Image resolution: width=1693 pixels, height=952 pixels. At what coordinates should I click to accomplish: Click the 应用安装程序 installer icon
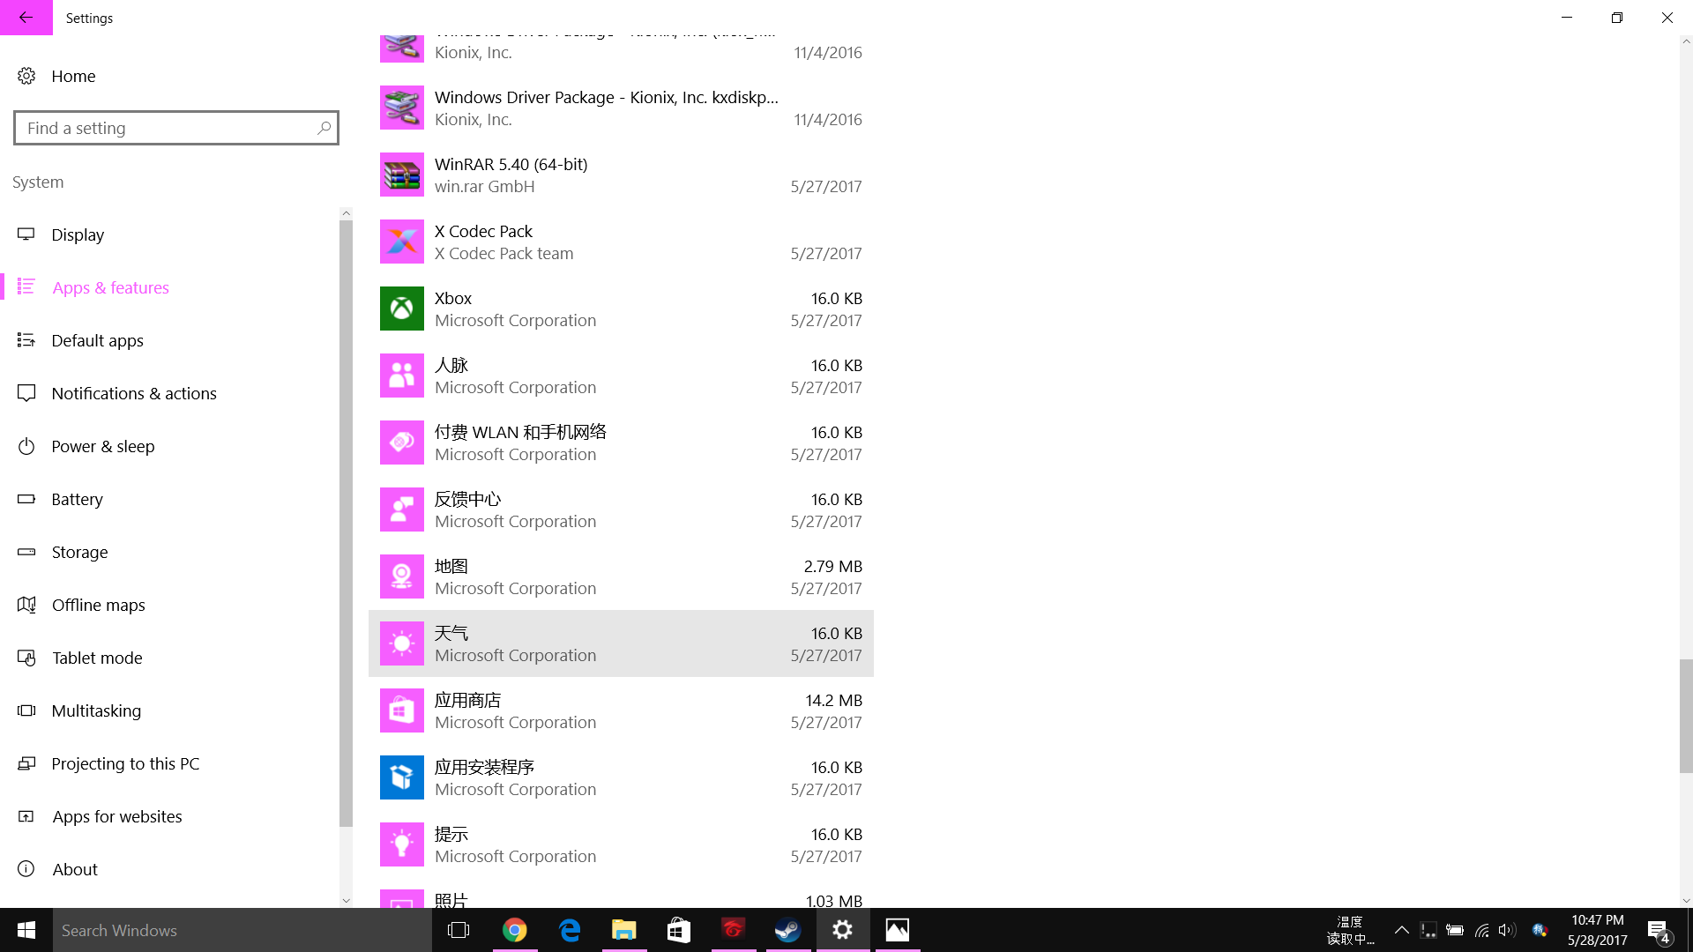(x=401, y=777)
